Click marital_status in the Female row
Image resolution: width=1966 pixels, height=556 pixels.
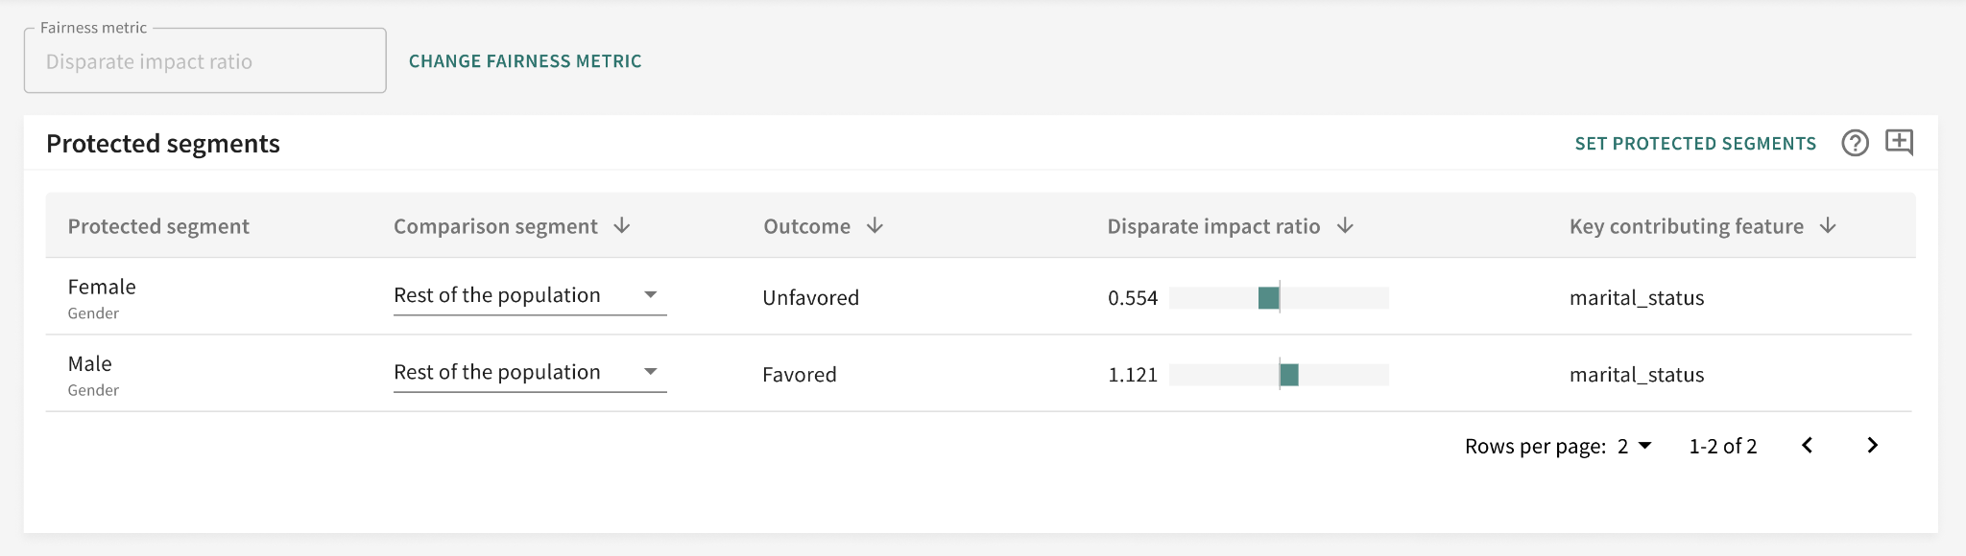pyautogui.click(x=1637, y=298)
